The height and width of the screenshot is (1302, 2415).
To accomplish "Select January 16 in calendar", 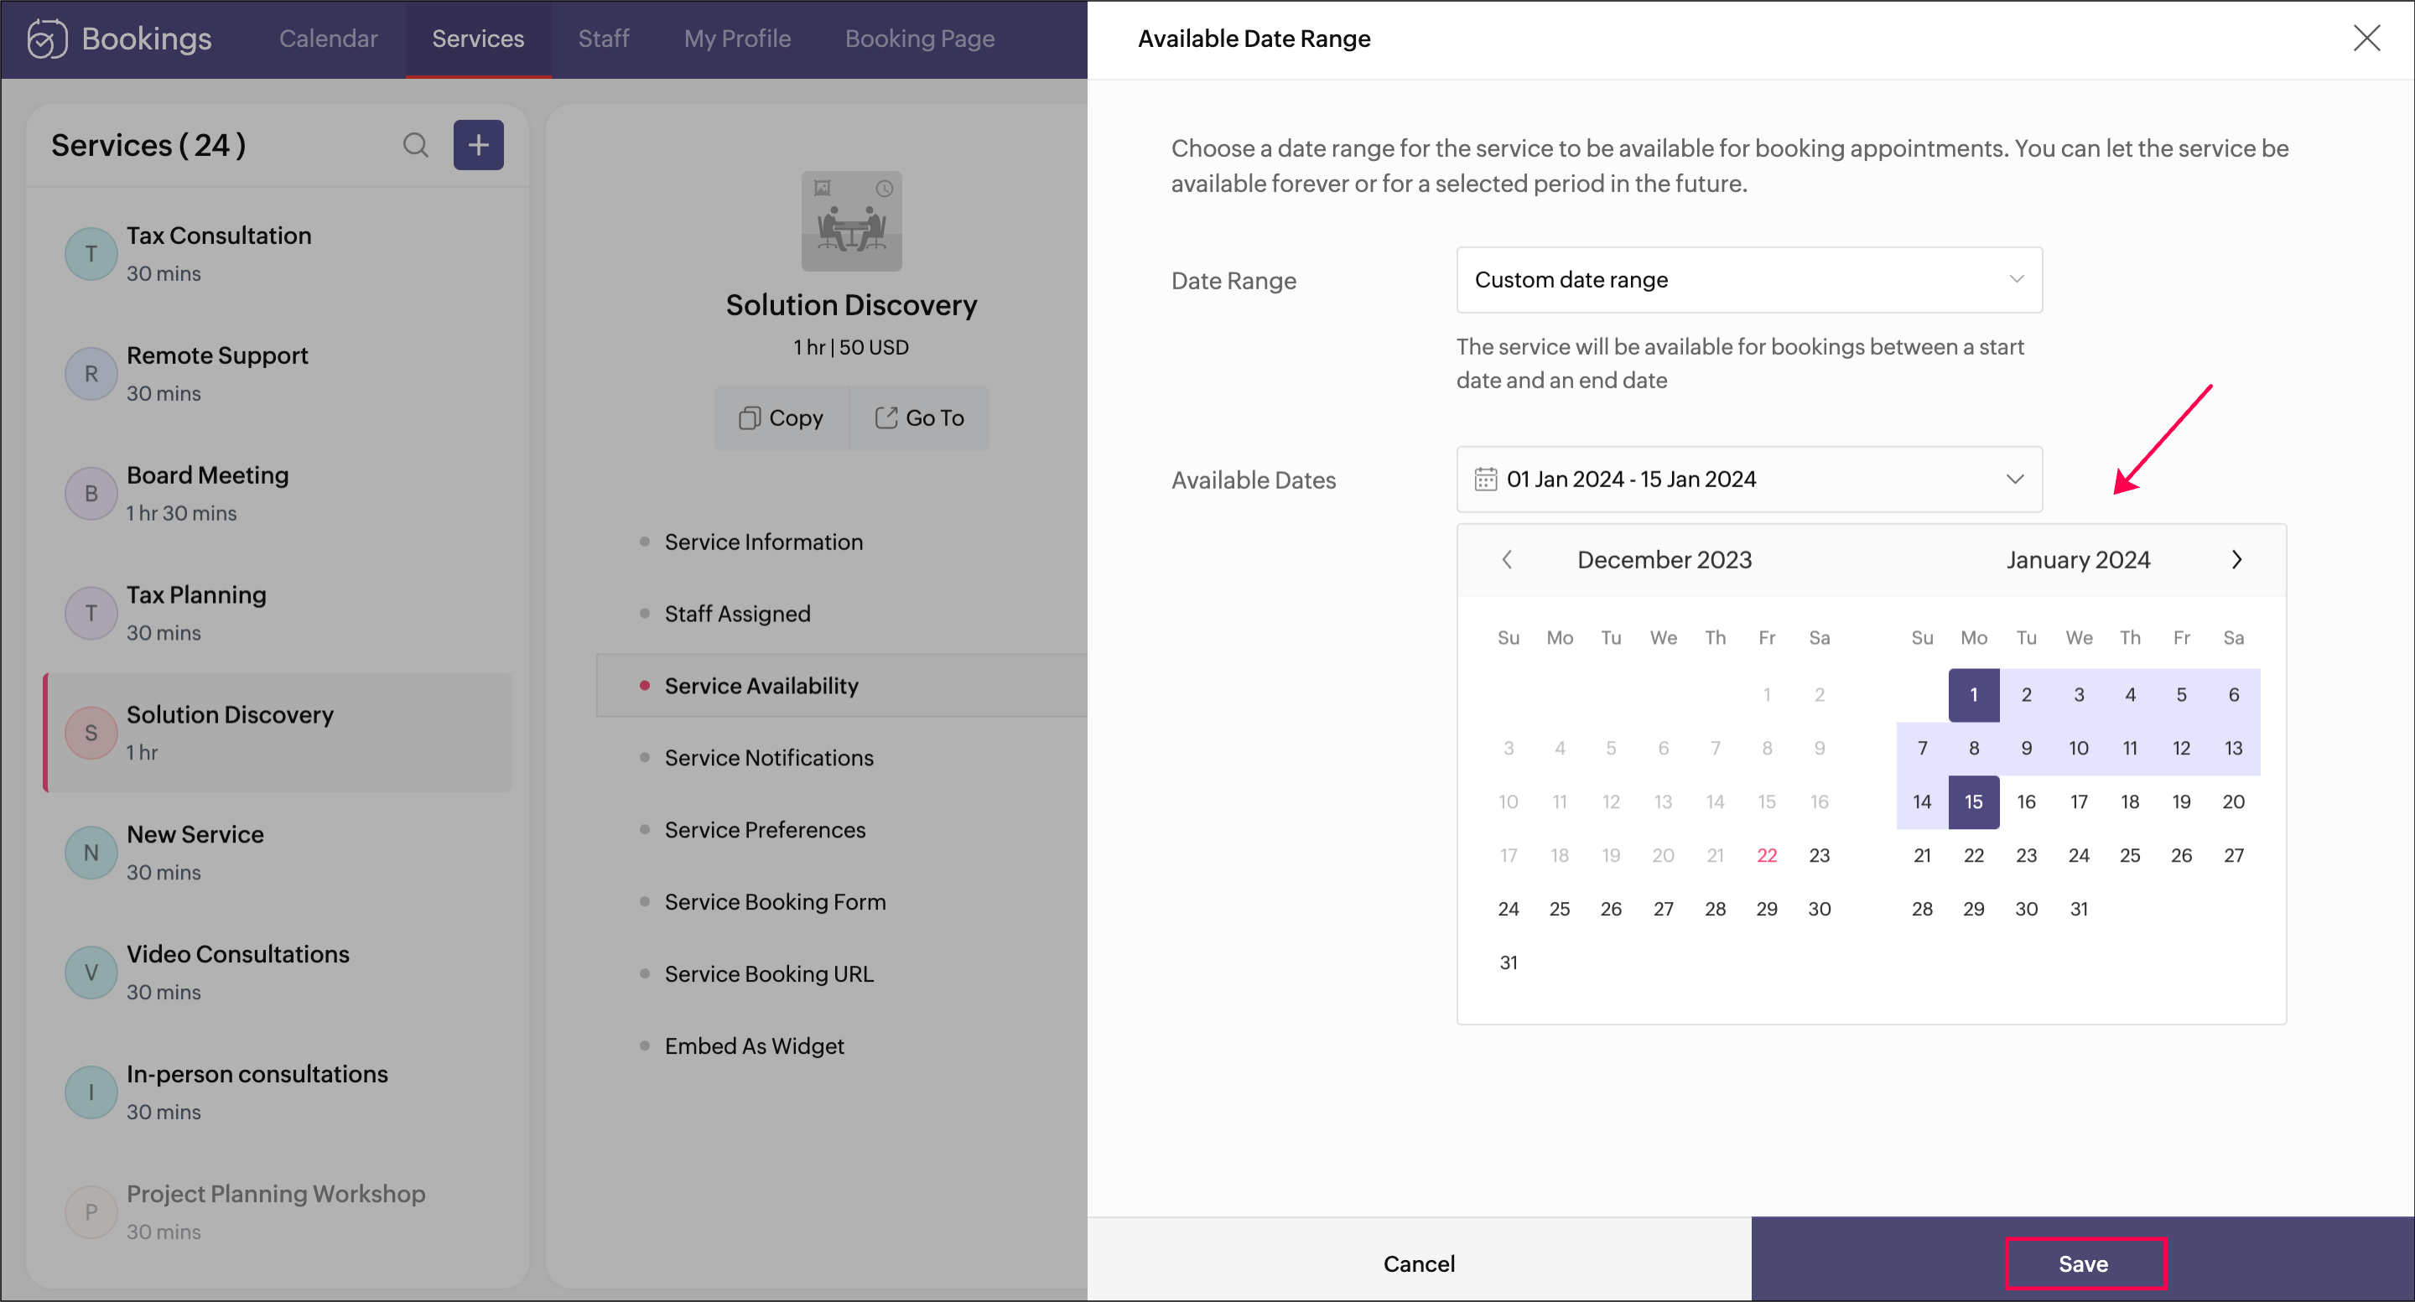I will pos(2026,801).
